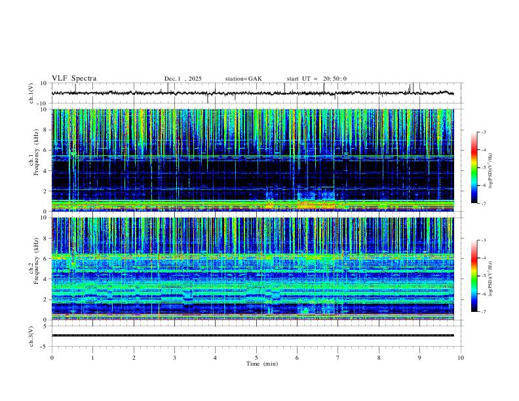Click the time axis tick label "6"
The height and width of the screenshot is (401, 519).
(x=298, y=358)
